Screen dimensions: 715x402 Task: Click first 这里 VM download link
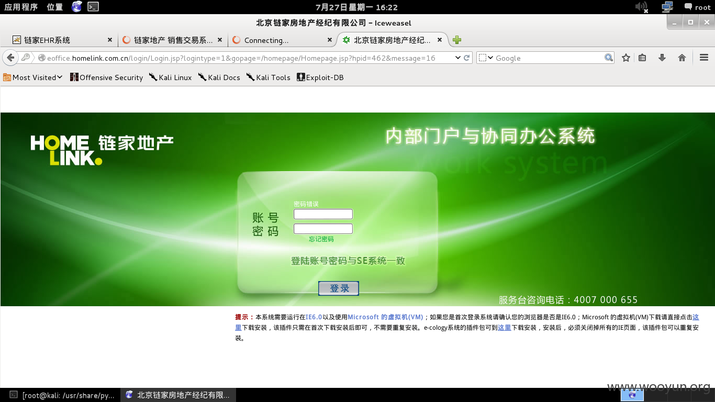696,317
